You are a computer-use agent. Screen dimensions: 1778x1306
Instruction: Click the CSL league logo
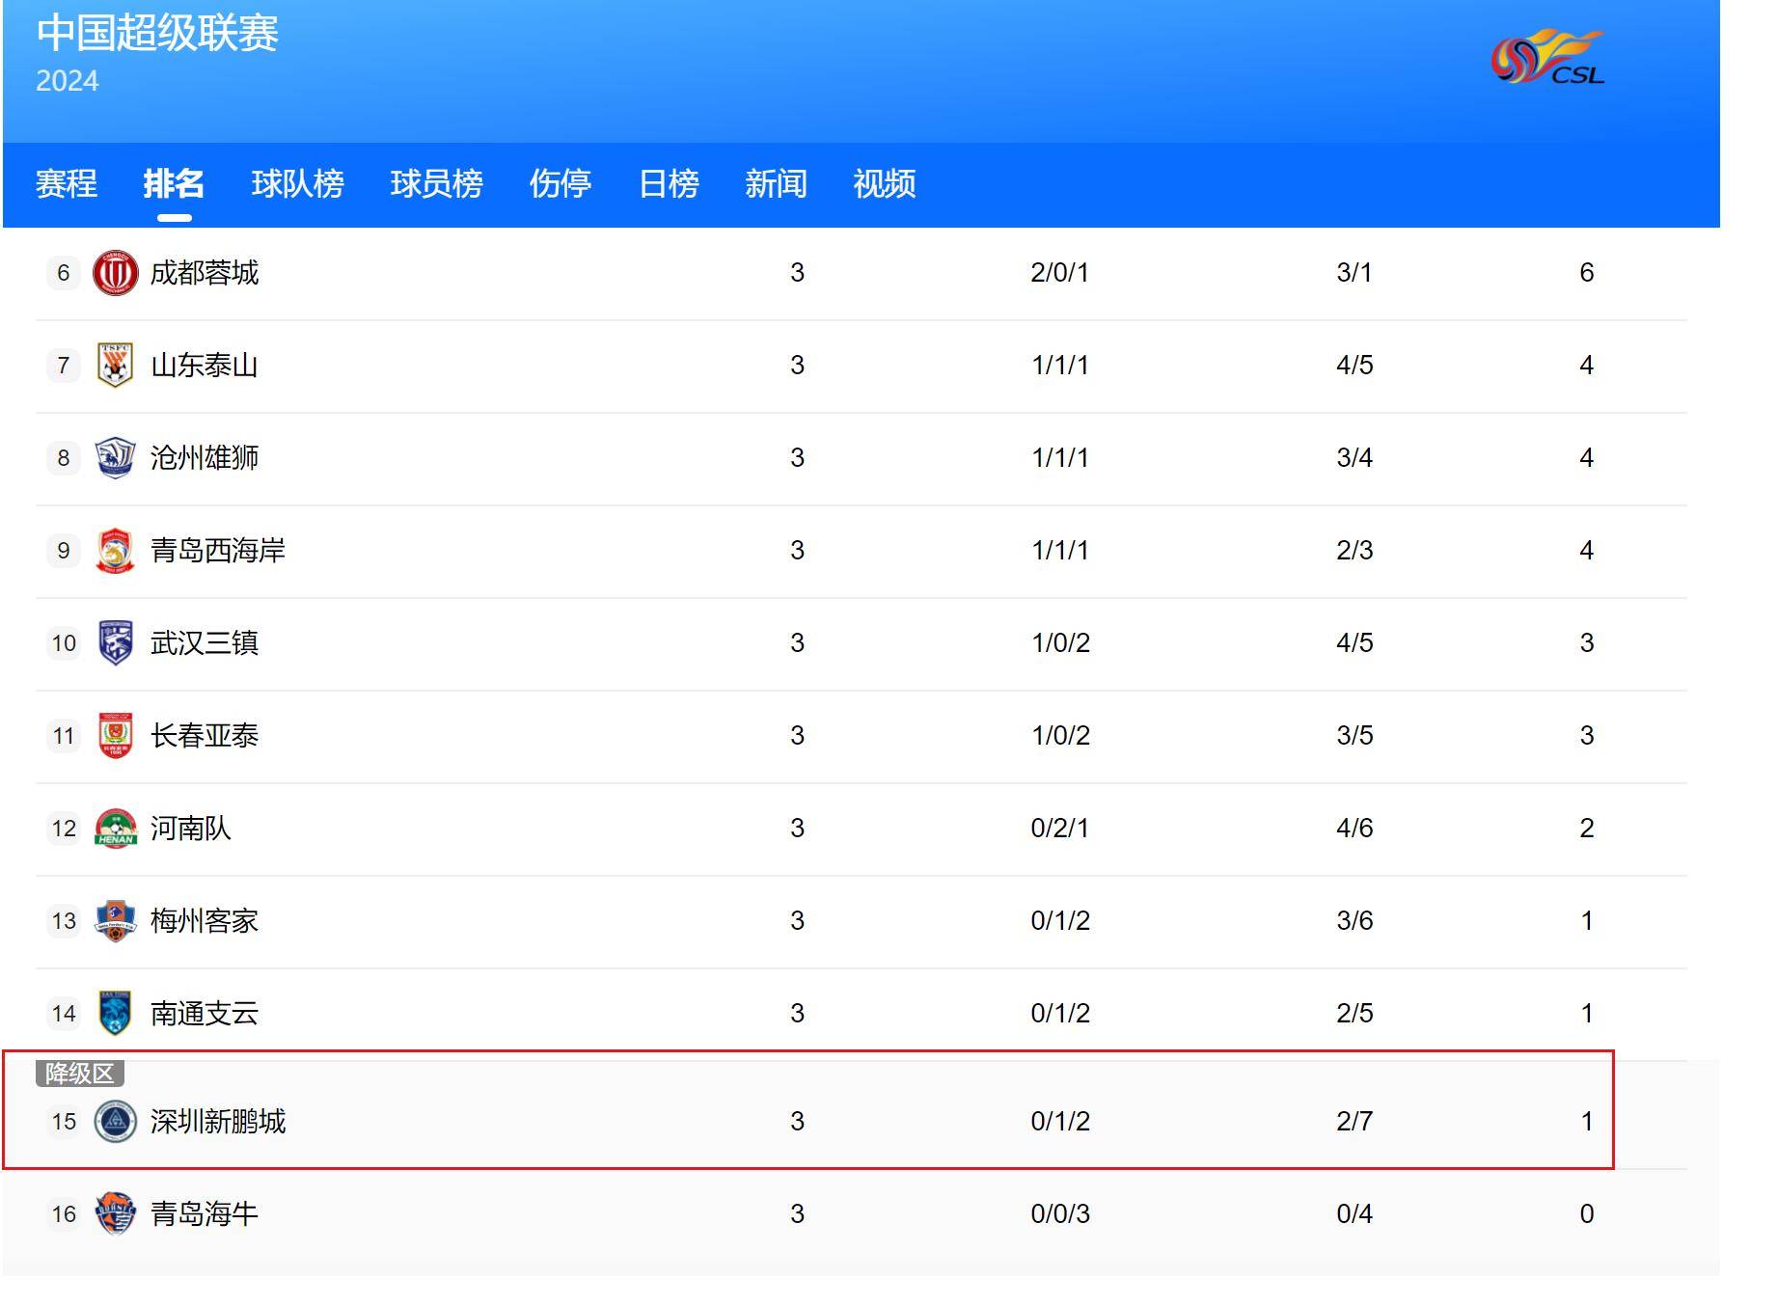point(1548,57)
